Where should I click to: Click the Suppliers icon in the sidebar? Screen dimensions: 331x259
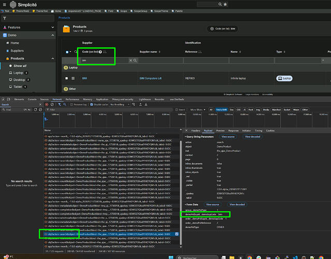coord(7,51)
